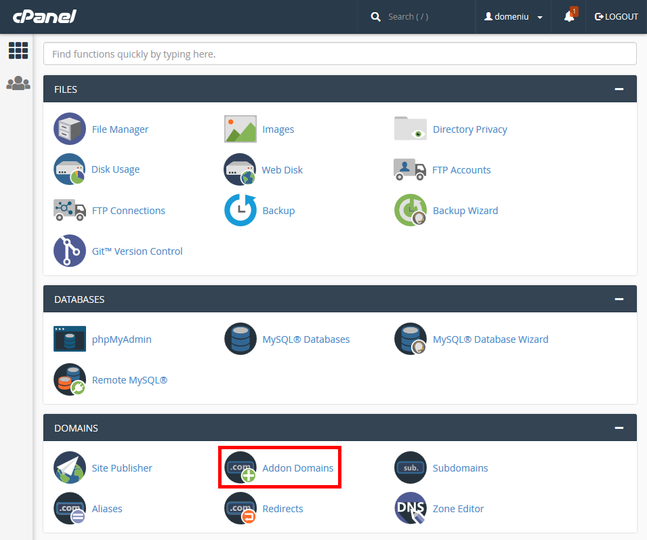The image size is (647, 540).
Task: Open the MySQL Databases link
Action: (x=306, y=339)
